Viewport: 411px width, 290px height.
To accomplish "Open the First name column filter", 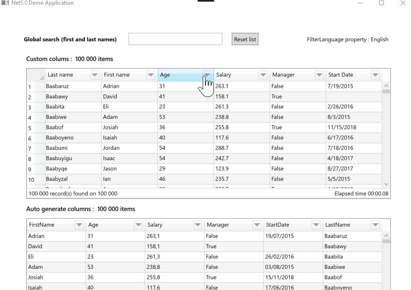I will coord(151,75).
